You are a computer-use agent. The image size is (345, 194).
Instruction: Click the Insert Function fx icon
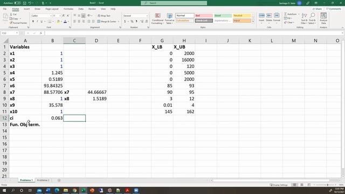pos(41,33)
